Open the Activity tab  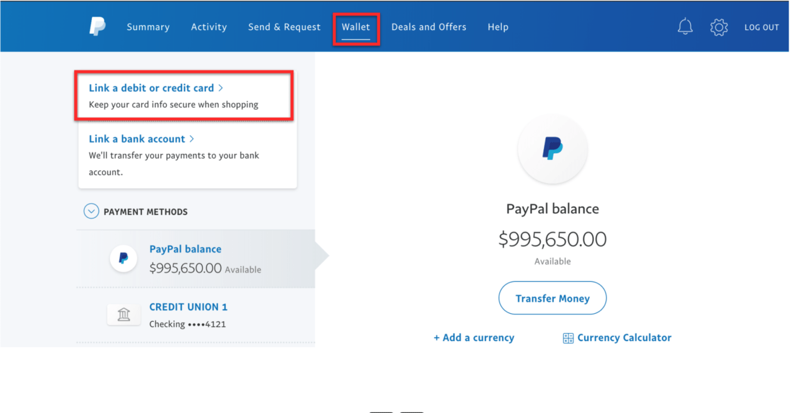(209, 27)
